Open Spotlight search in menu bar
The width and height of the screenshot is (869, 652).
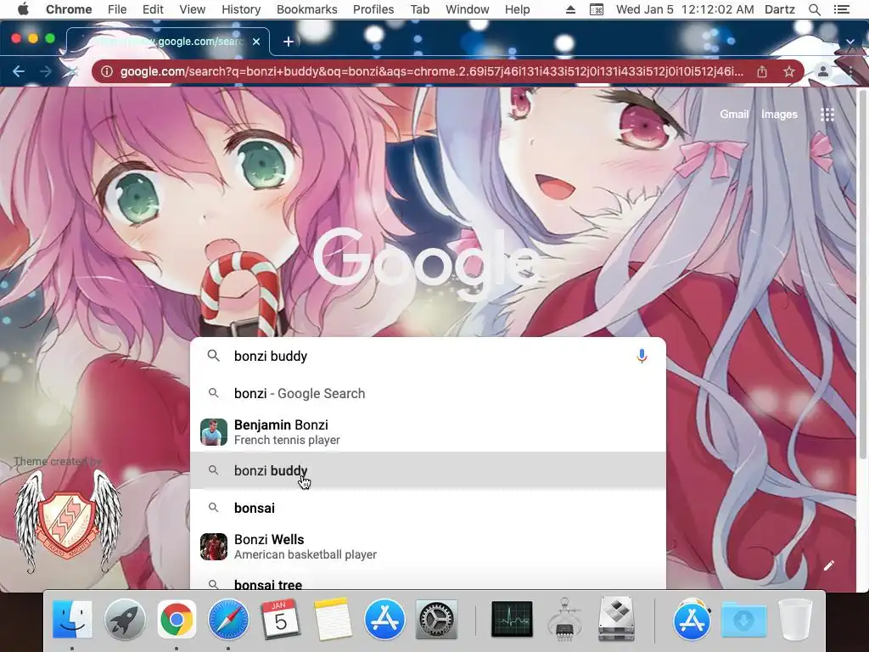(x=814, y=9)
